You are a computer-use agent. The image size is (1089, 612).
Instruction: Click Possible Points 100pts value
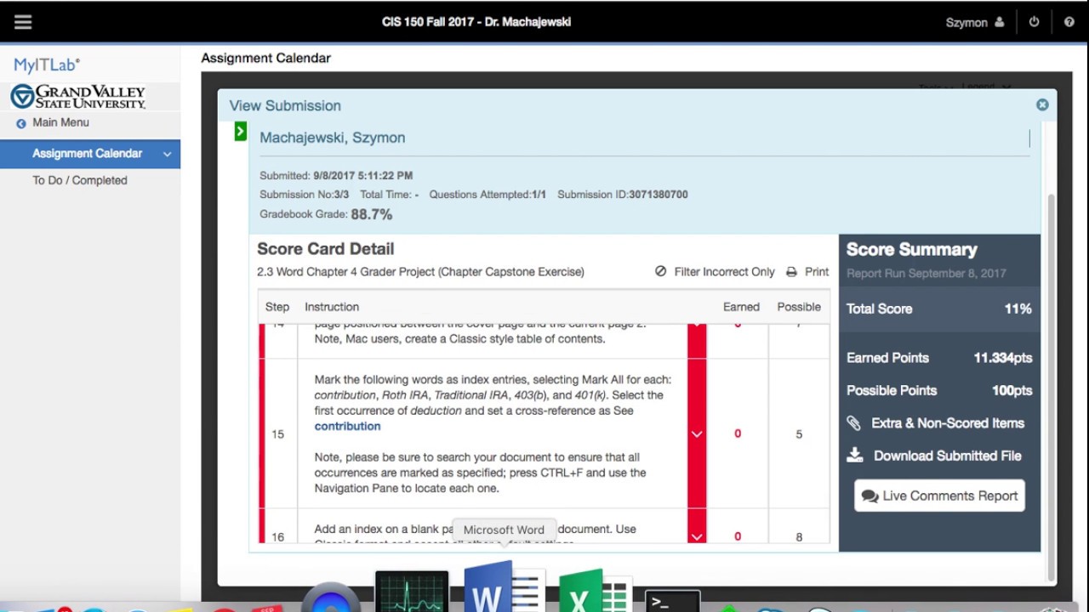[1012, 390]
